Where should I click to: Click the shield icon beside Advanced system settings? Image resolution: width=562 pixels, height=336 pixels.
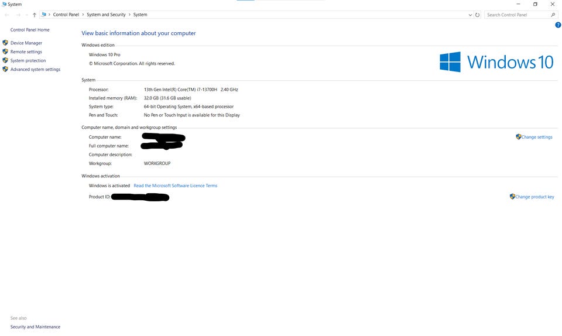click(5, 69)
